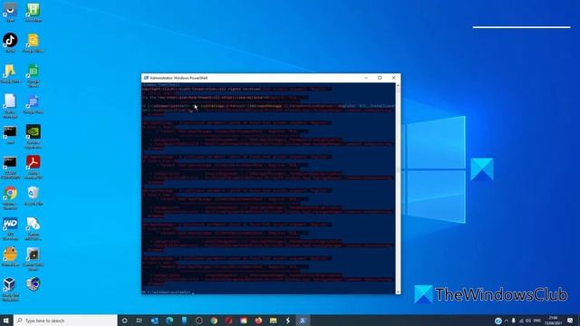Viewport: 580px width, 326px height.
Task: Click the taskbar clock and date
Action: (x=554, y=321)
